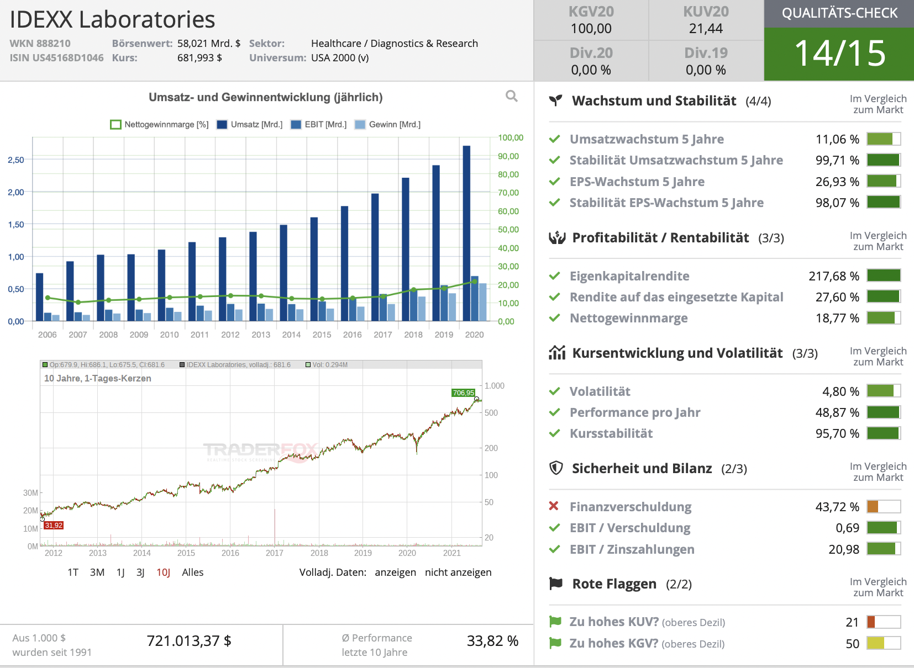Click the 31,92 red price label
This screenshot has height=668, width=914.
point(54,526)
